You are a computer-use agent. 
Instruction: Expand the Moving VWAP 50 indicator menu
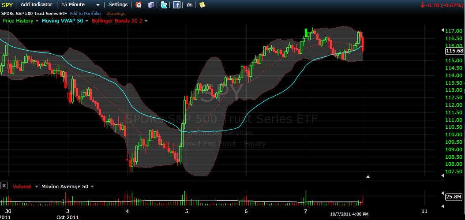point(87,21)
